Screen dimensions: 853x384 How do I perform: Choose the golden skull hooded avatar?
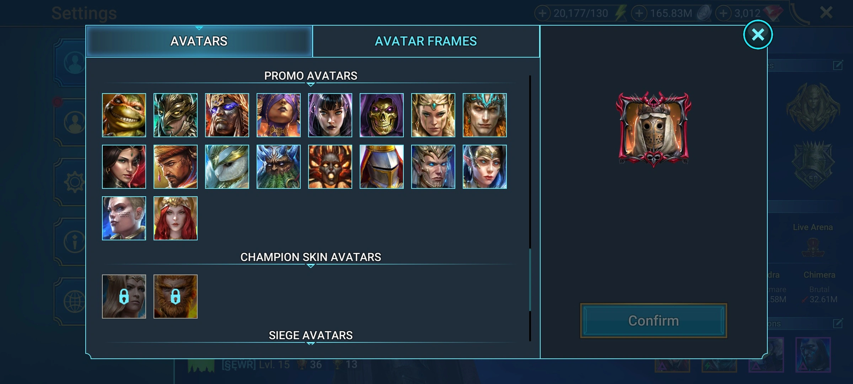click(x=381, y=115)
